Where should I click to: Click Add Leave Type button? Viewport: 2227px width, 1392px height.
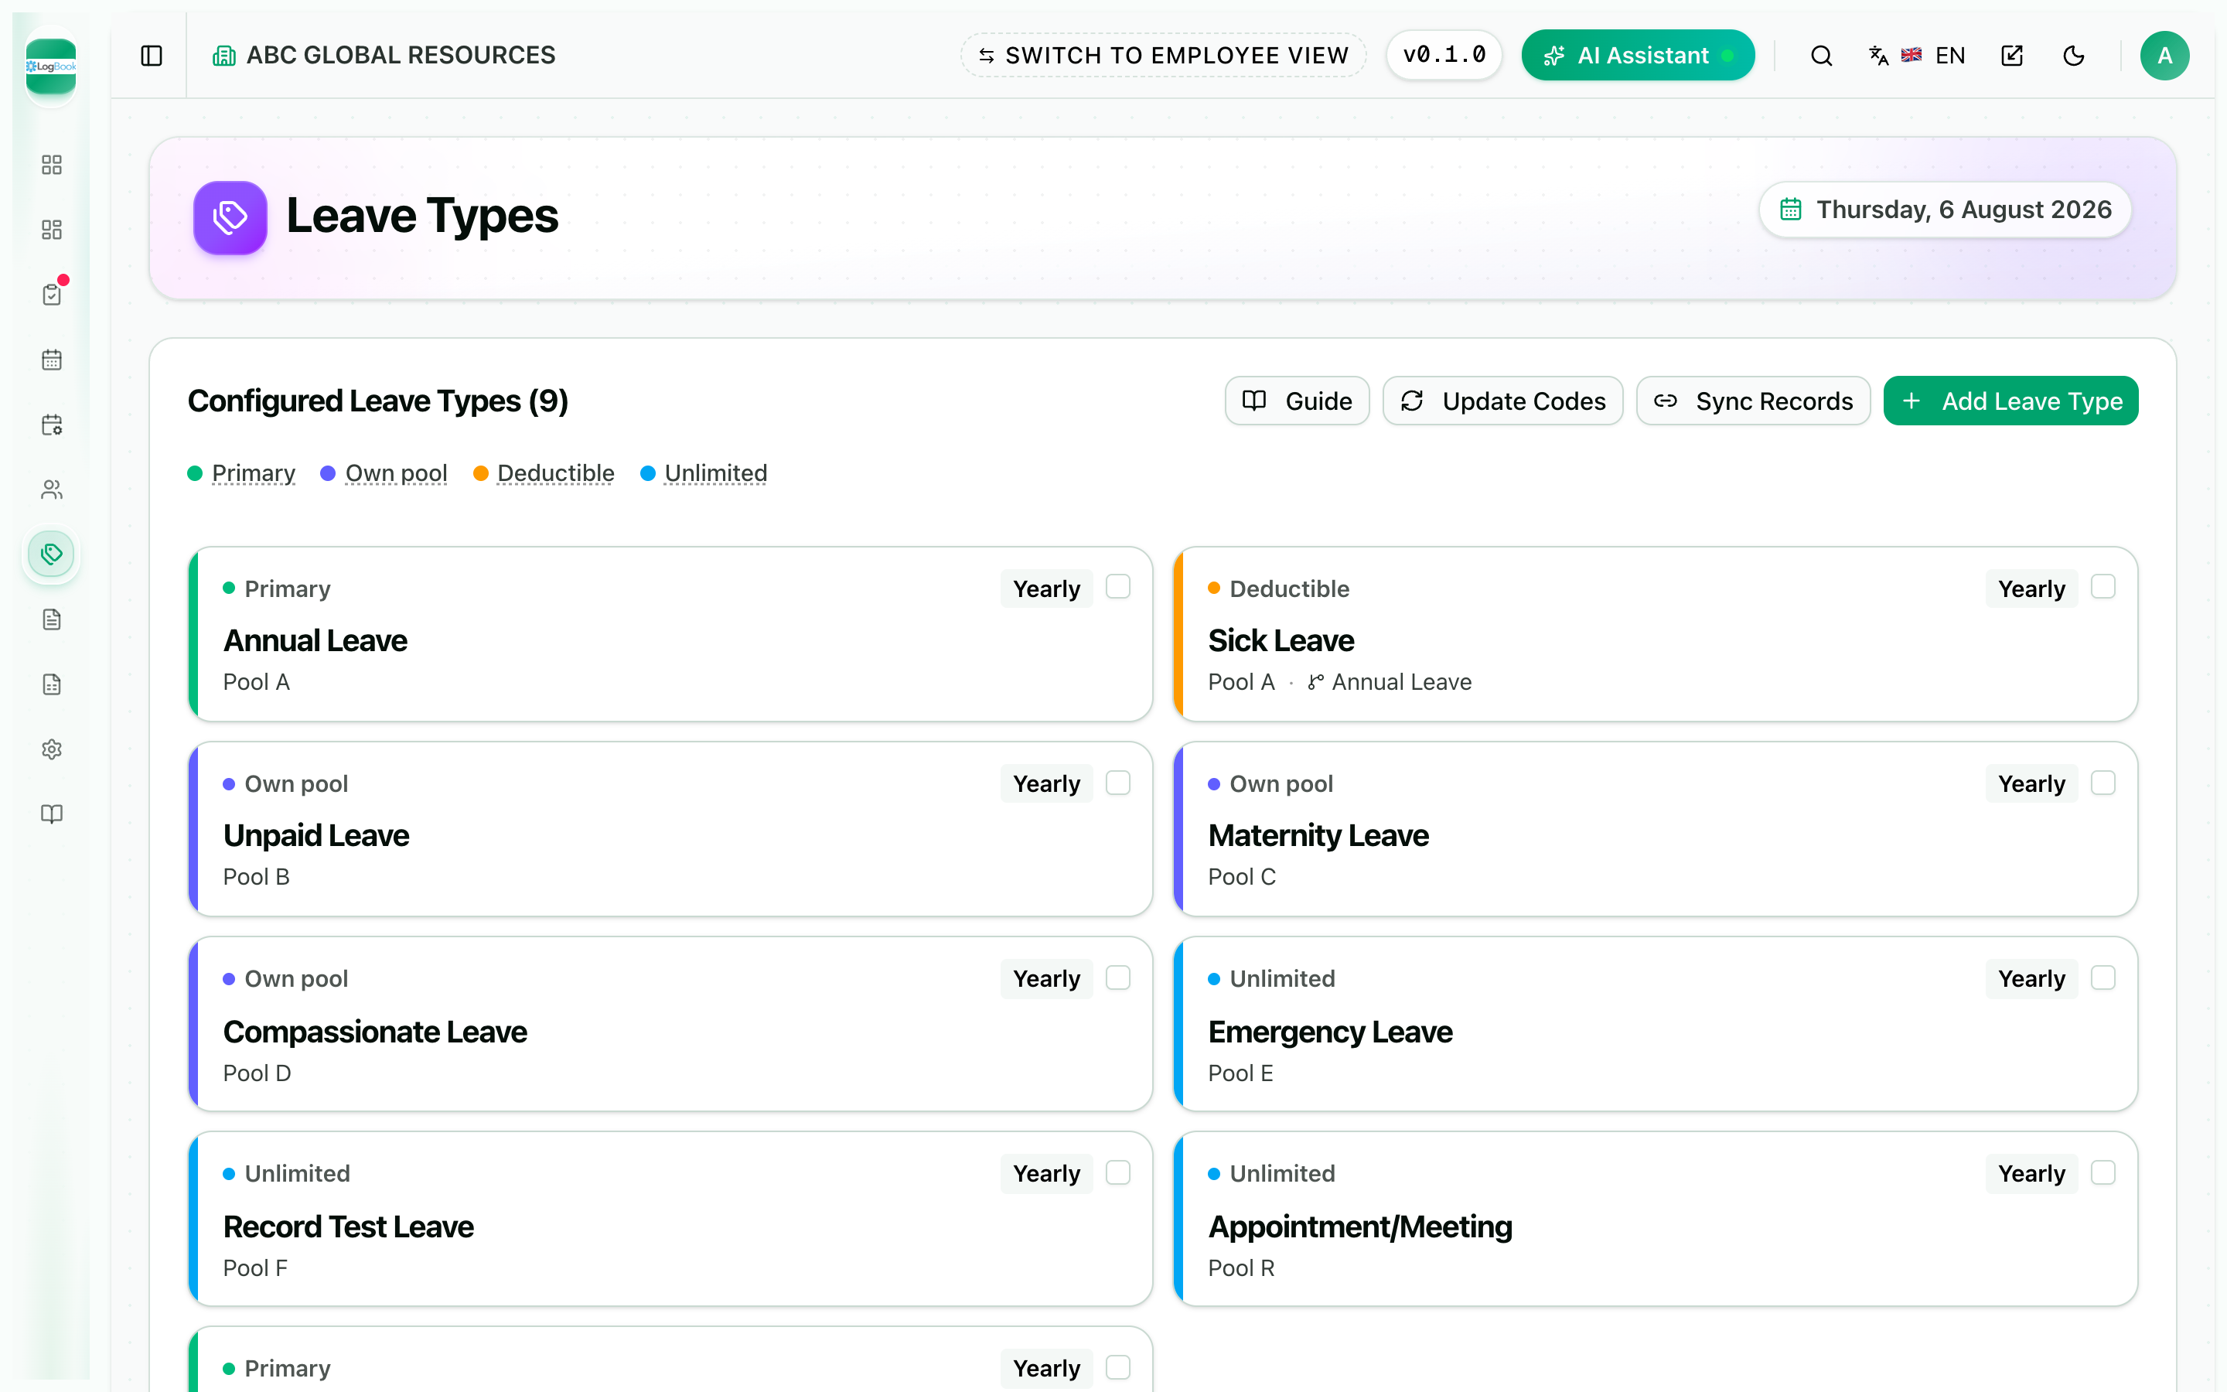tap(2010, 401)
